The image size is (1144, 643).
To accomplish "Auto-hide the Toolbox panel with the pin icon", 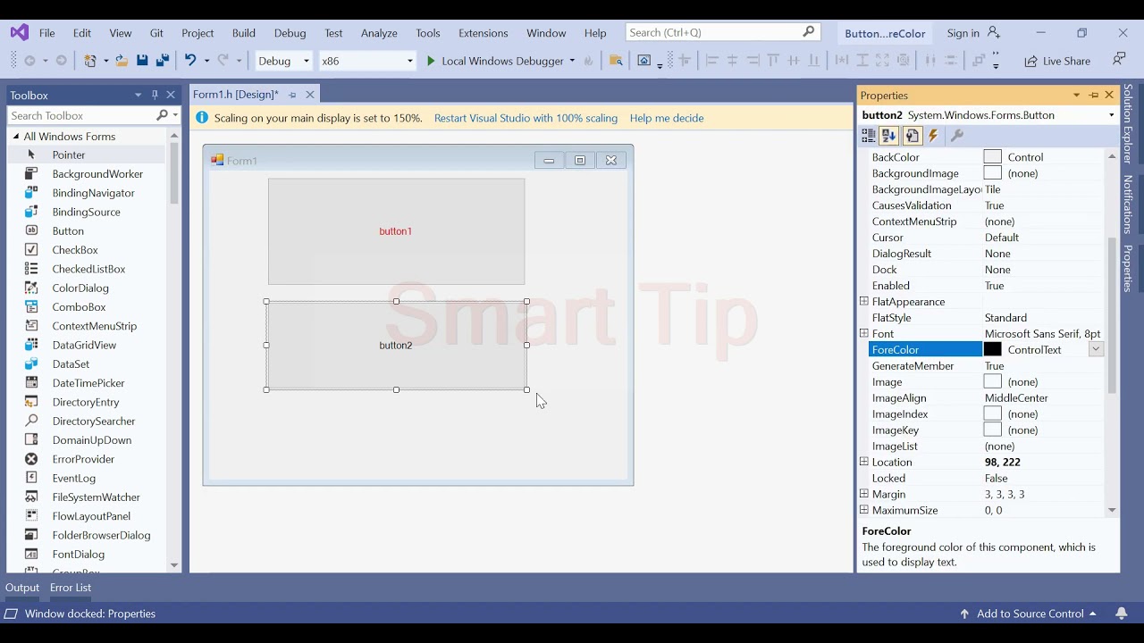I will (155, 95).
